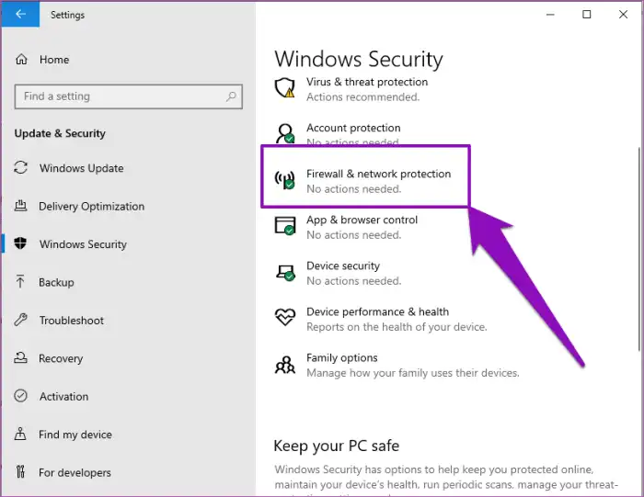Click the Virus & threat protection shield icon

284,87
